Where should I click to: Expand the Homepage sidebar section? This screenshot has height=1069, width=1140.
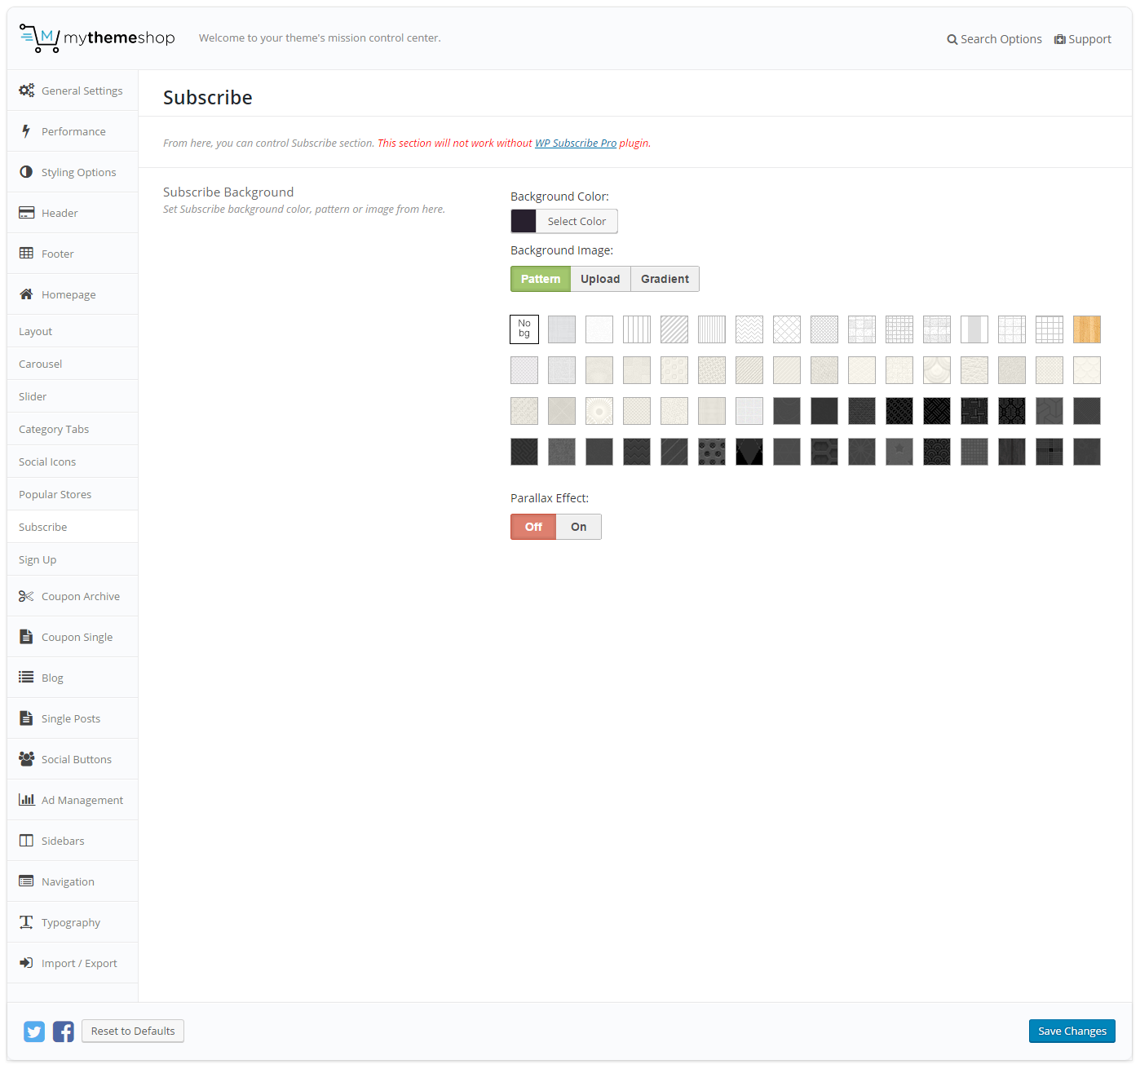tap(68, 294)
